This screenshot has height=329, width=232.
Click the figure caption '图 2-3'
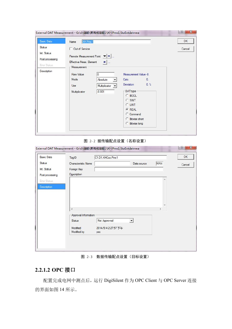(87, 257)
